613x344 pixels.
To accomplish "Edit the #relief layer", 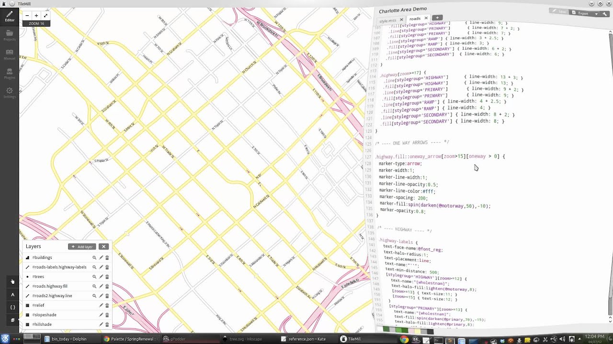I will pyautogui.click(x=101, y=305).
